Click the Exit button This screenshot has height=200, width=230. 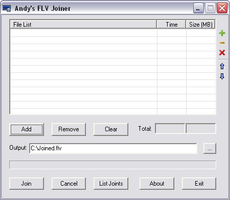pos(199,184)
